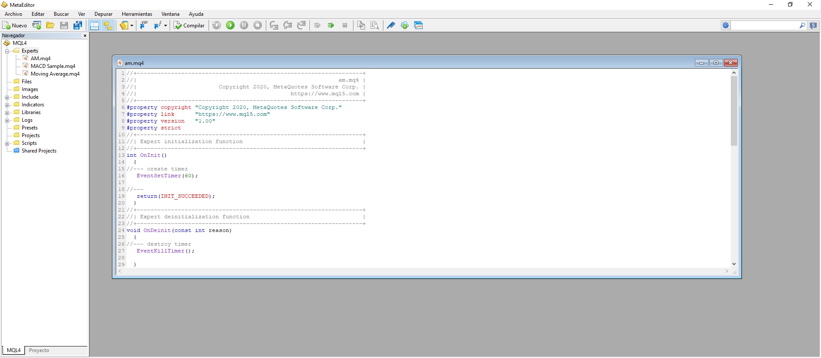Open the styler dropdown arrow
Screen dimensions: 821x358
132,25
